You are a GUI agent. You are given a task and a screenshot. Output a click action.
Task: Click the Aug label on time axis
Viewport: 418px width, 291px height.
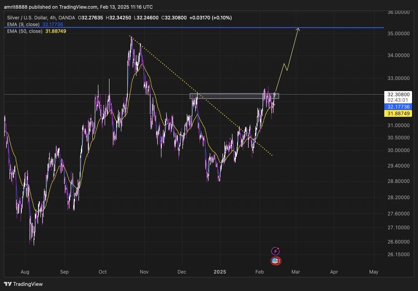[25, 272]
